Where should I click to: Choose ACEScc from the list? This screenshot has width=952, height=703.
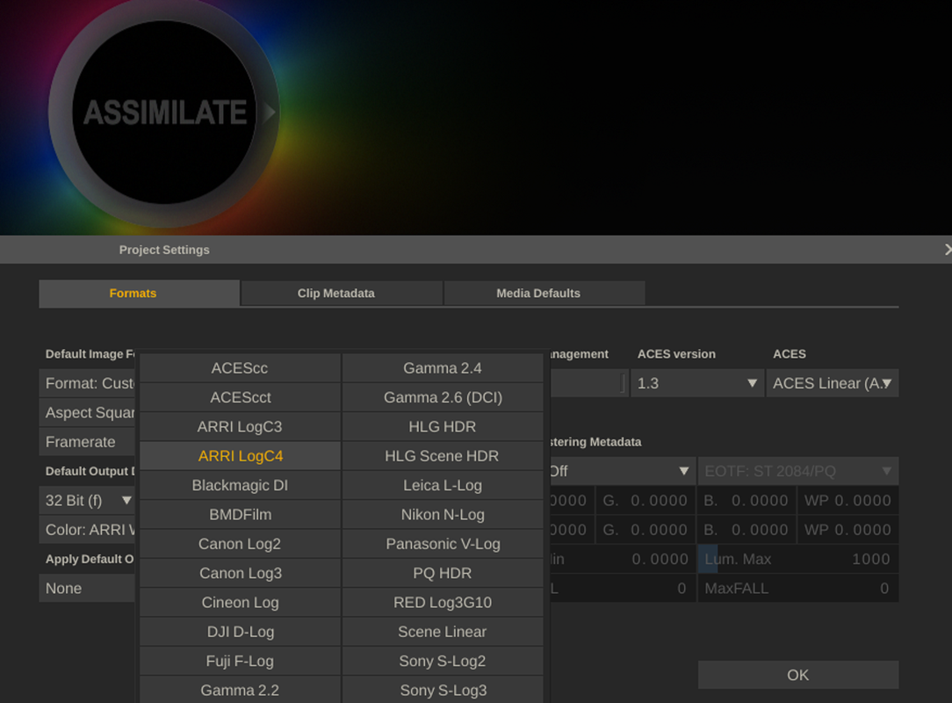pyautogui.click(x=240, y=368)
